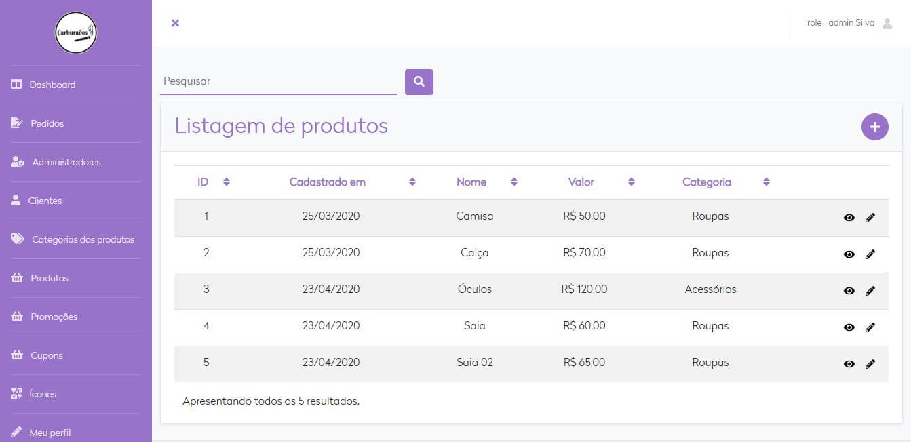Sort by Cadastrado em column arrows

[412, 182]
